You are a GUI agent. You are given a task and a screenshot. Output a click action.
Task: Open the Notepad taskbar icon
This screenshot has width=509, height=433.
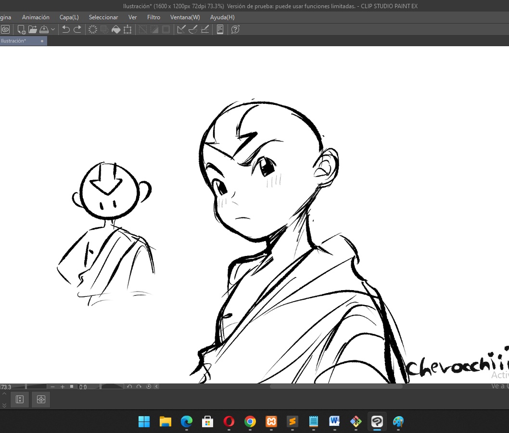(x=314, y=421)
